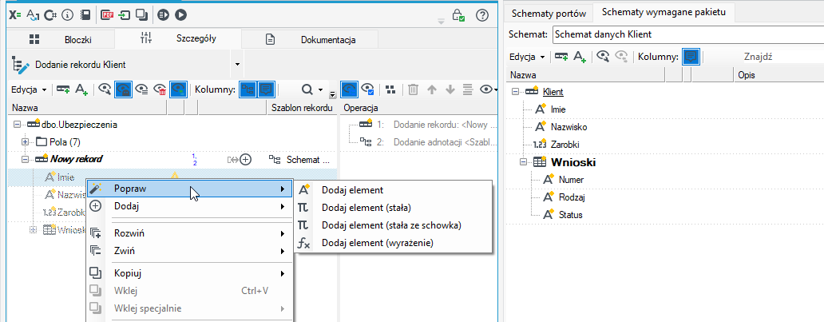Image resolution: width=824 pixels, height=322 pixels.
Task: Click the down arrow in operation toolbar
Action: tap(450, 89)
